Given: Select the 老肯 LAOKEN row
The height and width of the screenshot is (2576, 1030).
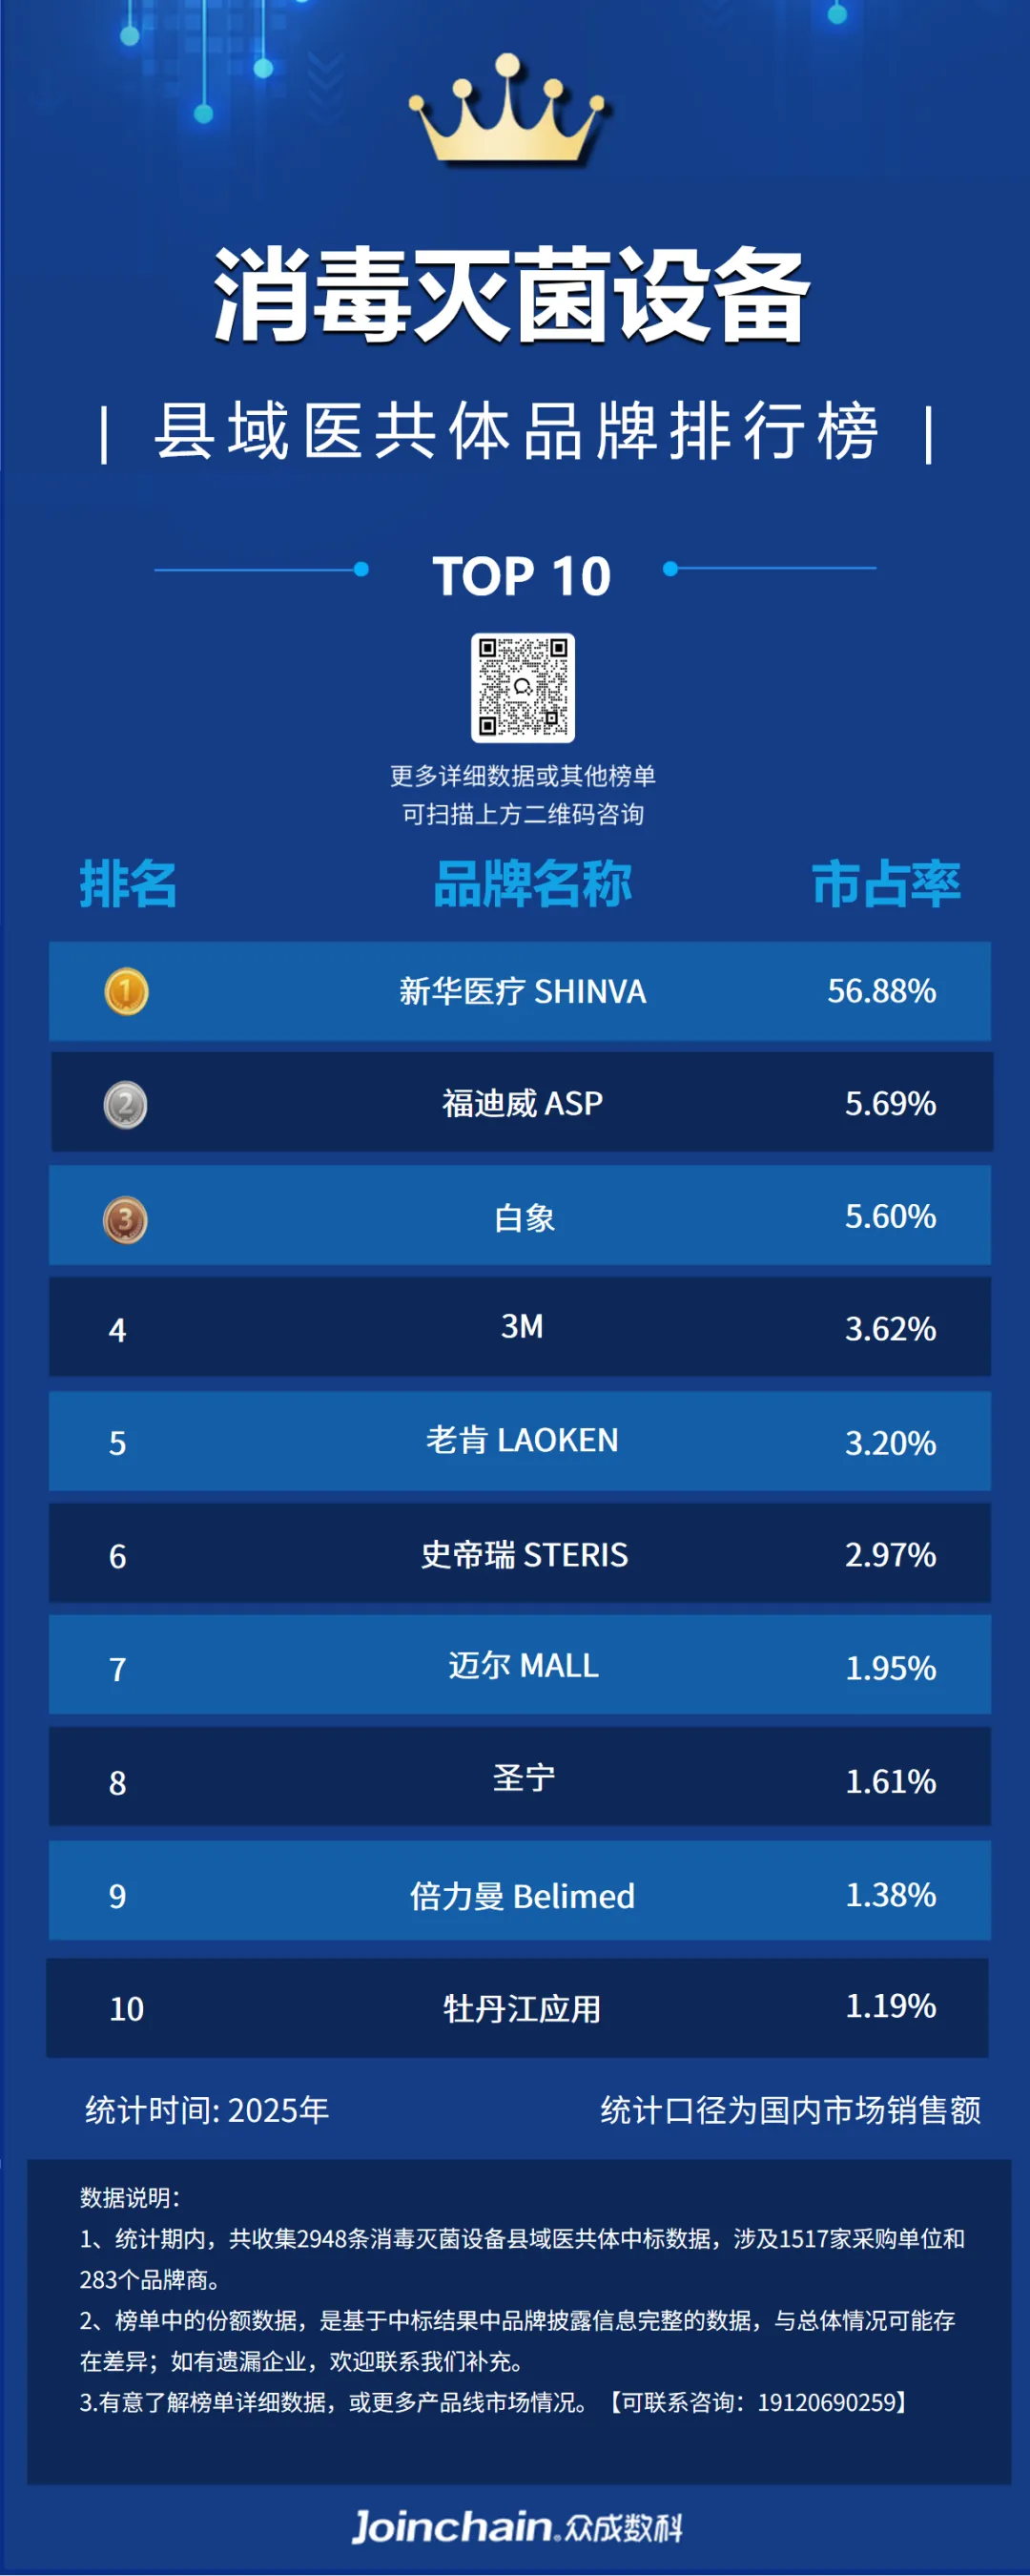Looking at the screenshot, I should pyautogui.click(x=520, y=1441).
